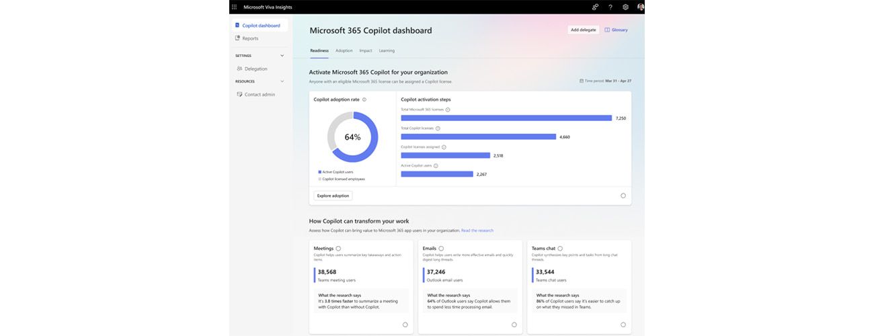This screenshot has height=336, width=874.
Task: Click info icon beside Total Microsoft 365 licenses
Action: (x=448, y=110)
